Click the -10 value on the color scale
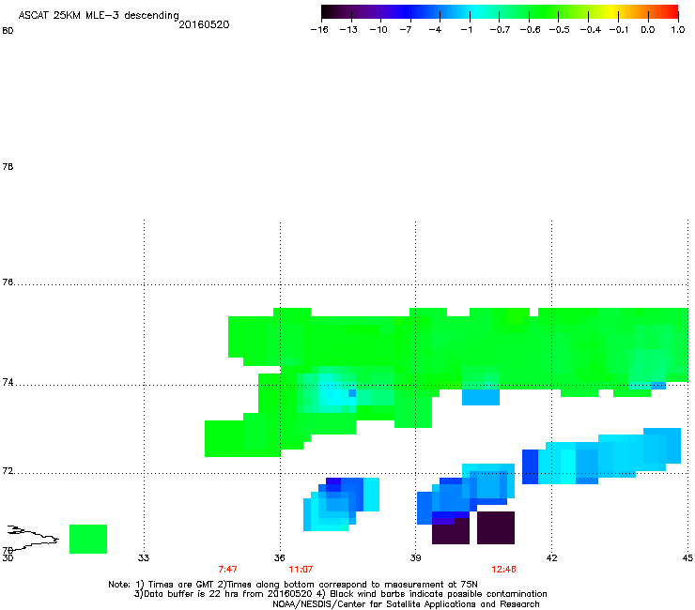This screenshot has width=695, height=610. [378, 30]
